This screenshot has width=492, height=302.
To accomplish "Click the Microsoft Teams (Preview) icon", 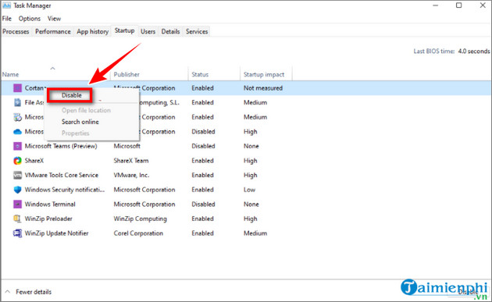I will click(x=17, y=146).
